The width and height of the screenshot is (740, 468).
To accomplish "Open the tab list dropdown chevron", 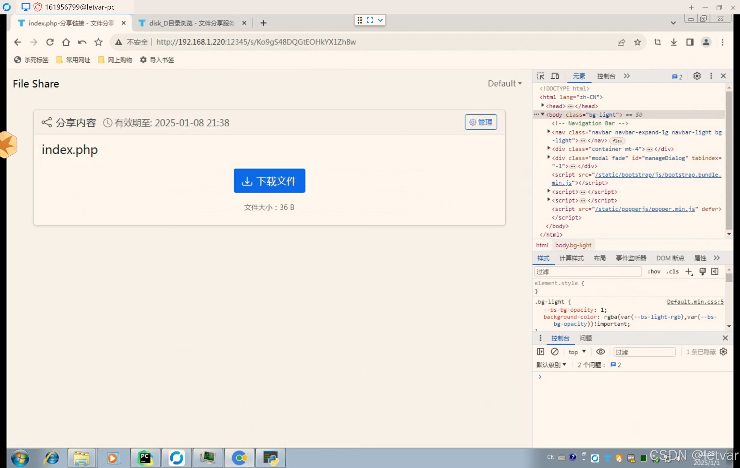I will 673,23.
